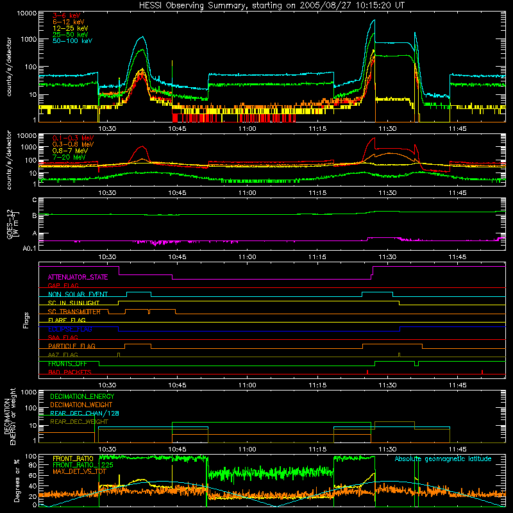
Task: Select the 11:15 tick under the Flags panel
Action: (317, 385)
